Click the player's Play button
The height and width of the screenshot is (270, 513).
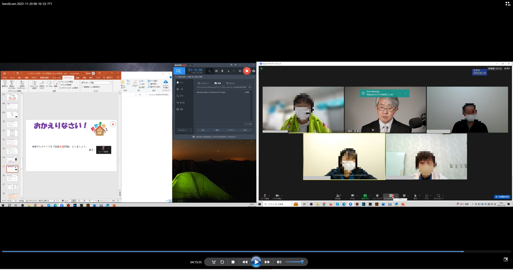(x=256, y=262)
